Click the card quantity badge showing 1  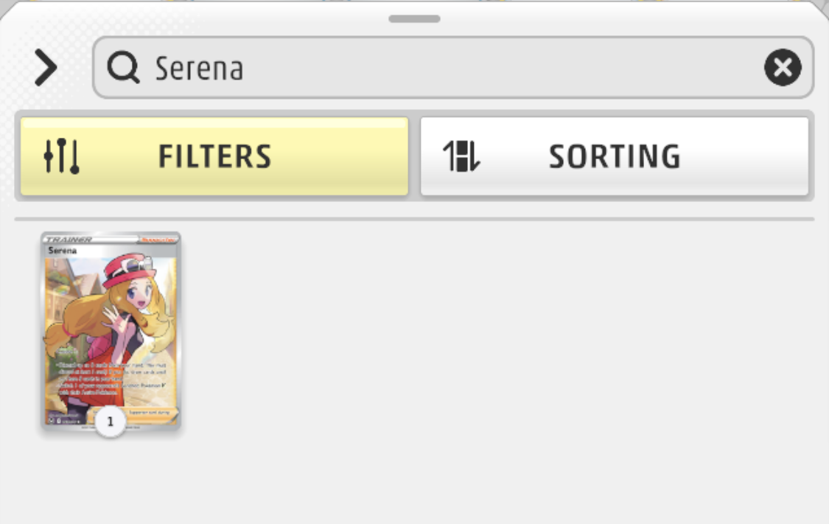click(111, 422)
